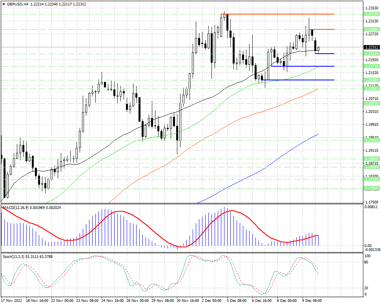Click the 1.21015 green price level tag
This screenshot has height=305, width=381.
coord(372,89)
